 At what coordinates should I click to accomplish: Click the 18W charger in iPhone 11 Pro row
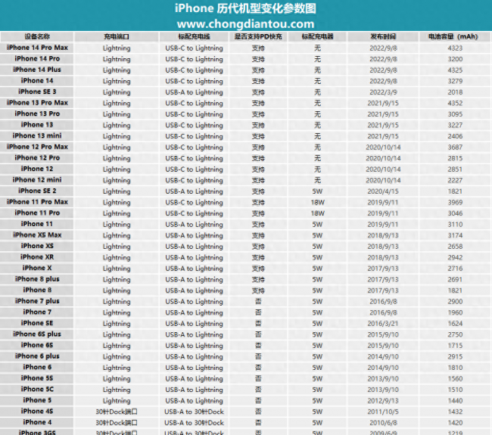point(318,213)
